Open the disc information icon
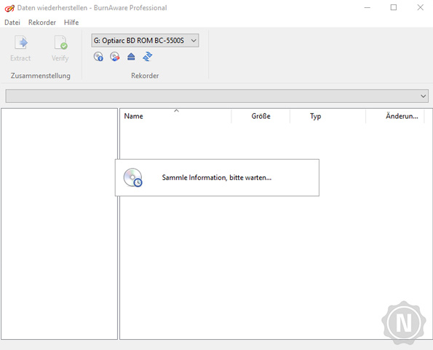 [98, 57]
